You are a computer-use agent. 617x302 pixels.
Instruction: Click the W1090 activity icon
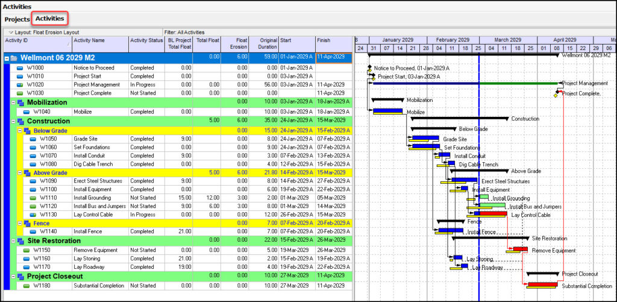(33, 181)
